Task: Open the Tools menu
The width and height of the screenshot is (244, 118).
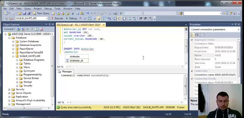Action: [x=58, y=9]
